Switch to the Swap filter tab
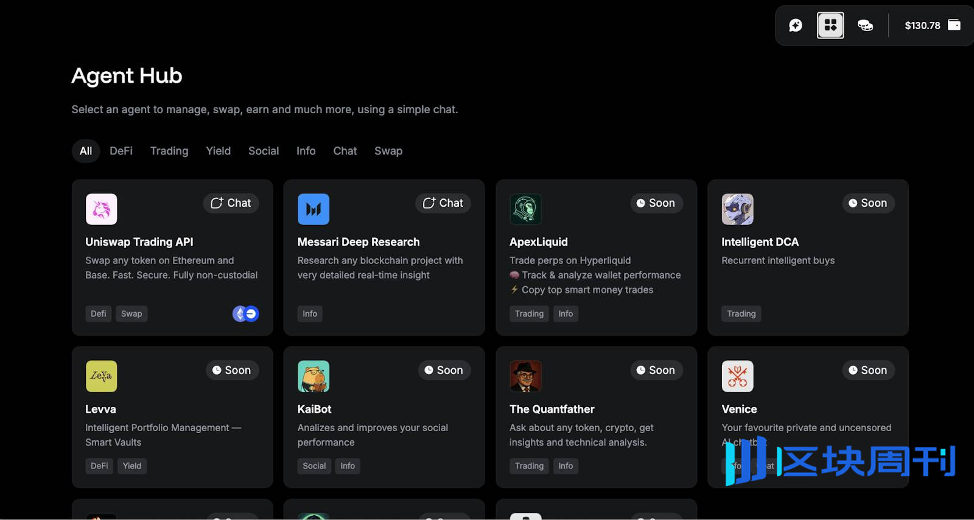This screenshot has height=520, width=974. pyautogui.click(x=388, y=151)
